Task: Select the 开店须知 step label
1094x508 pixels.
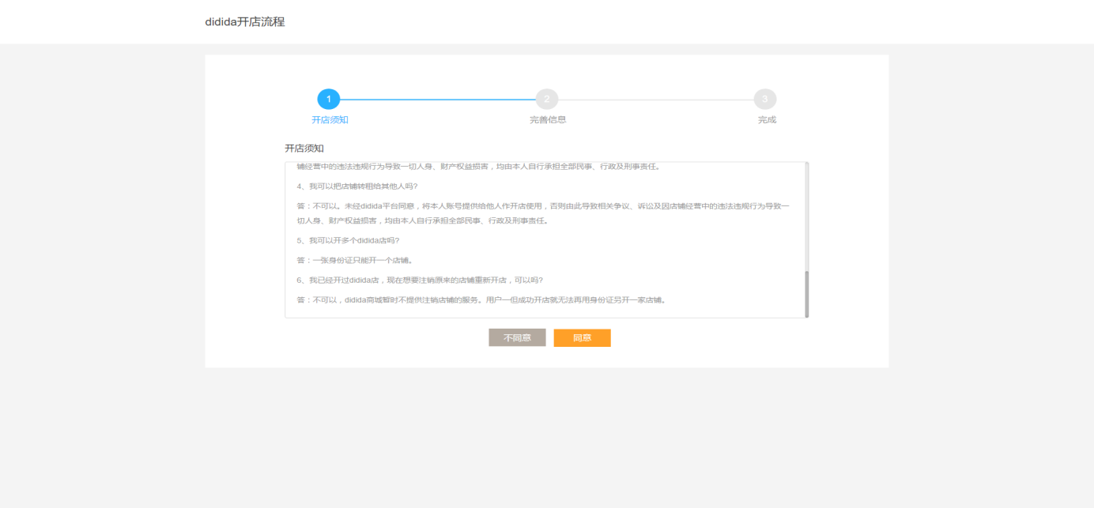Action: click(x=328, y=119)
